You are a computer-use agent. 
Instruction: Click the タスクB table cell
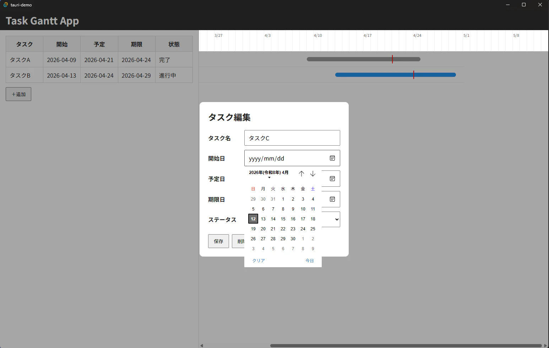[25, 75]
